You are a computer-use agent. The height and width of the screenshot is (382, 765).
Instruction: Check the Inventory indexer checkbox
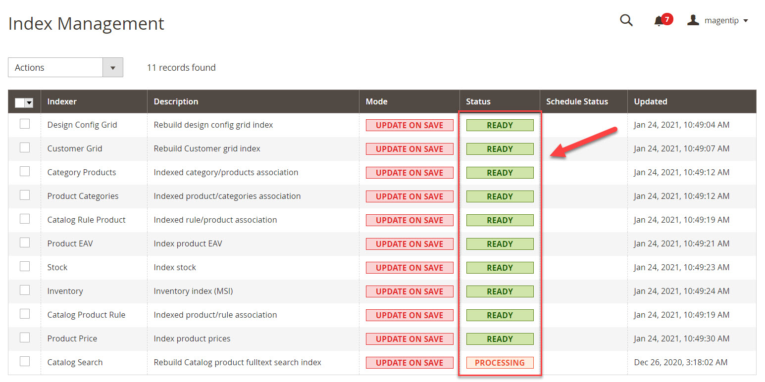tap(24, 289)
